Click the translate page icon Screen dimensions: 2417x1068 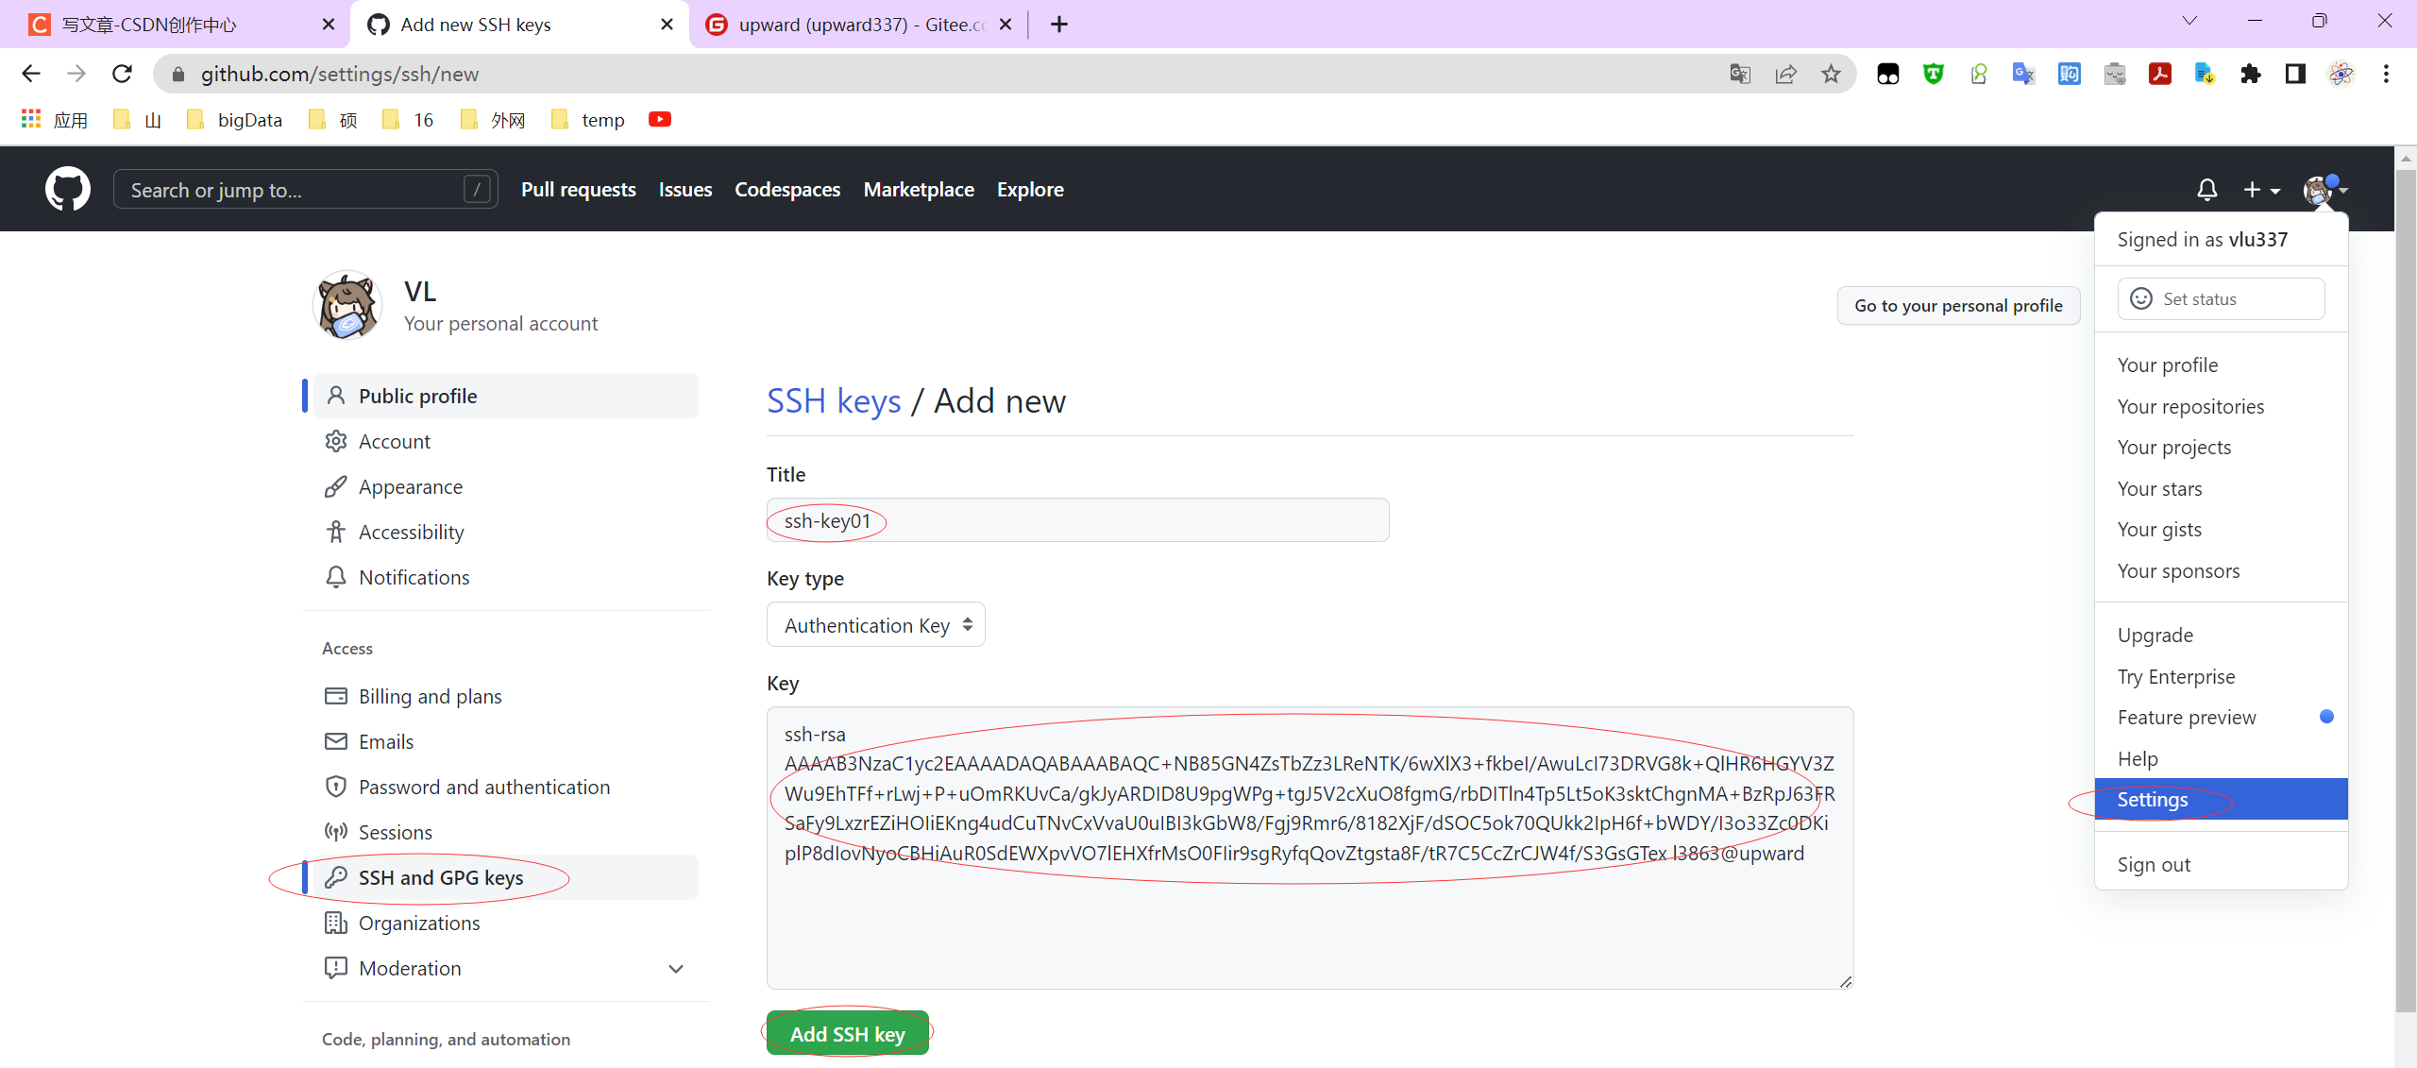tap(1740, 74)
